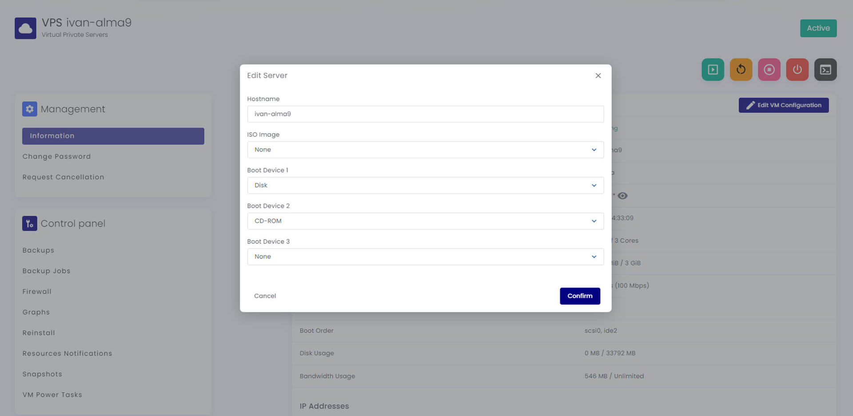Cancel the Edit Server dialog

[265, 296]
